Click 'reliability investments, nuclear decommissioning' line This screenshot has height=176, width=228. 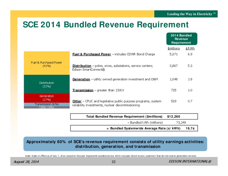[106, 105]
